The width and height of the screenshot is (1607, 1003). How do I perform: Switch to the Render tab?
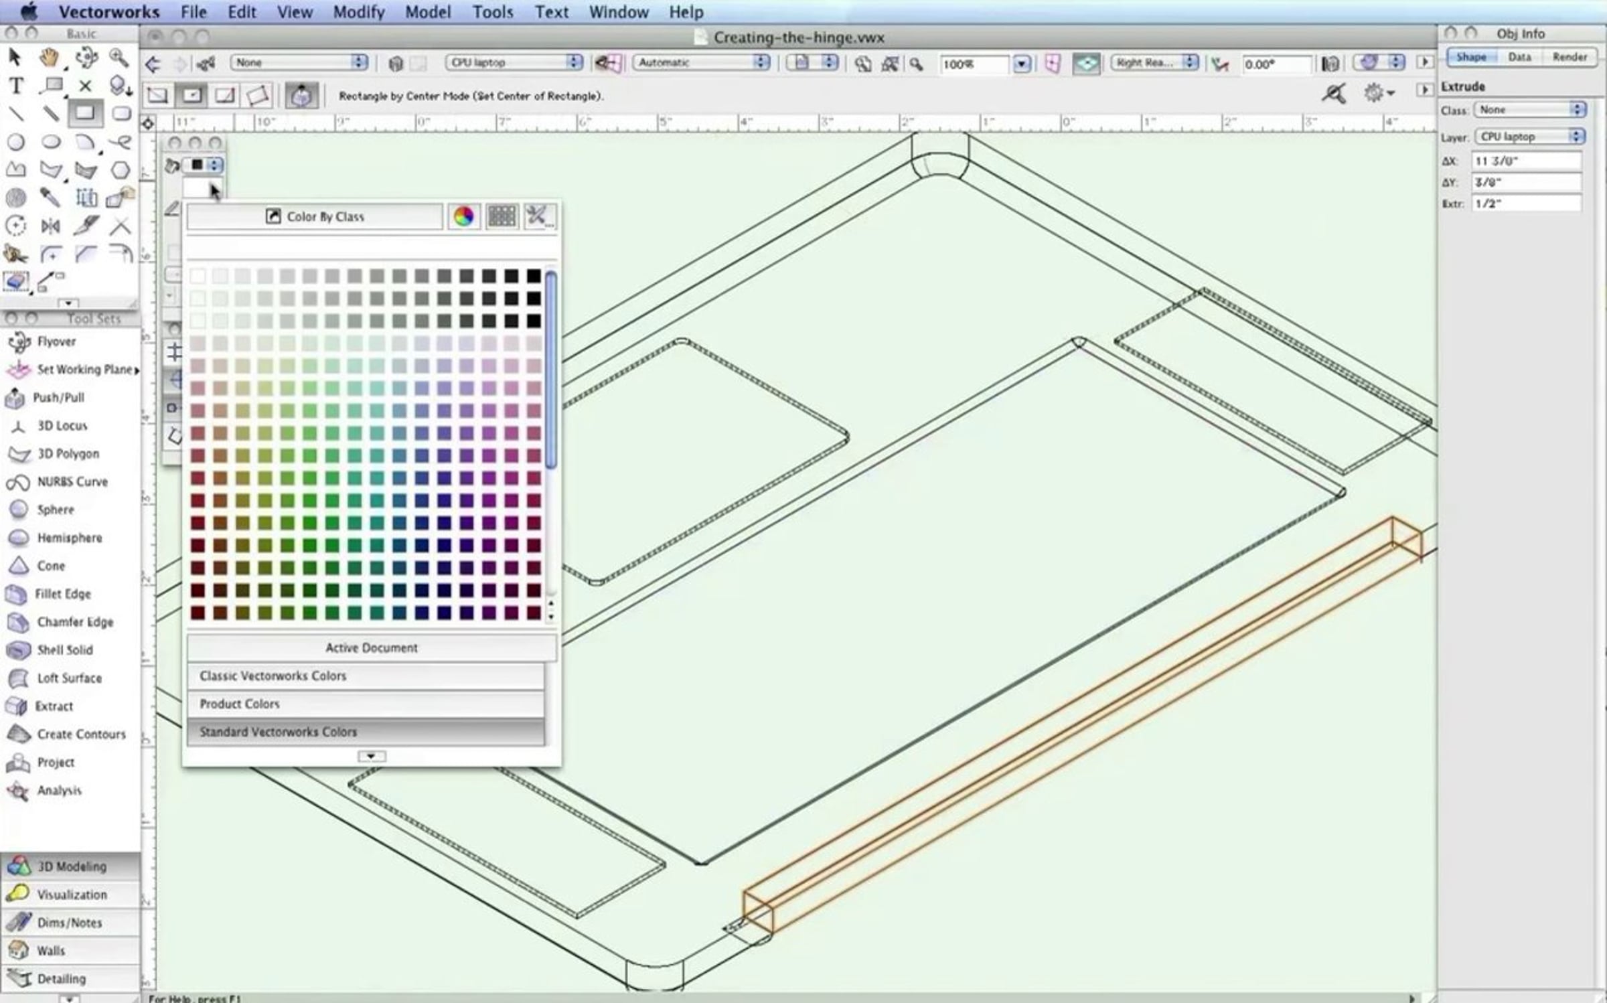[x=1569, y=57]
